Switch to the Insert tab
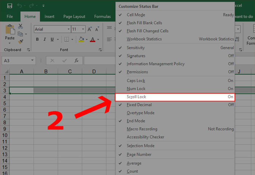The width and height of the screenshot is (255, 175). click(49, 16)
